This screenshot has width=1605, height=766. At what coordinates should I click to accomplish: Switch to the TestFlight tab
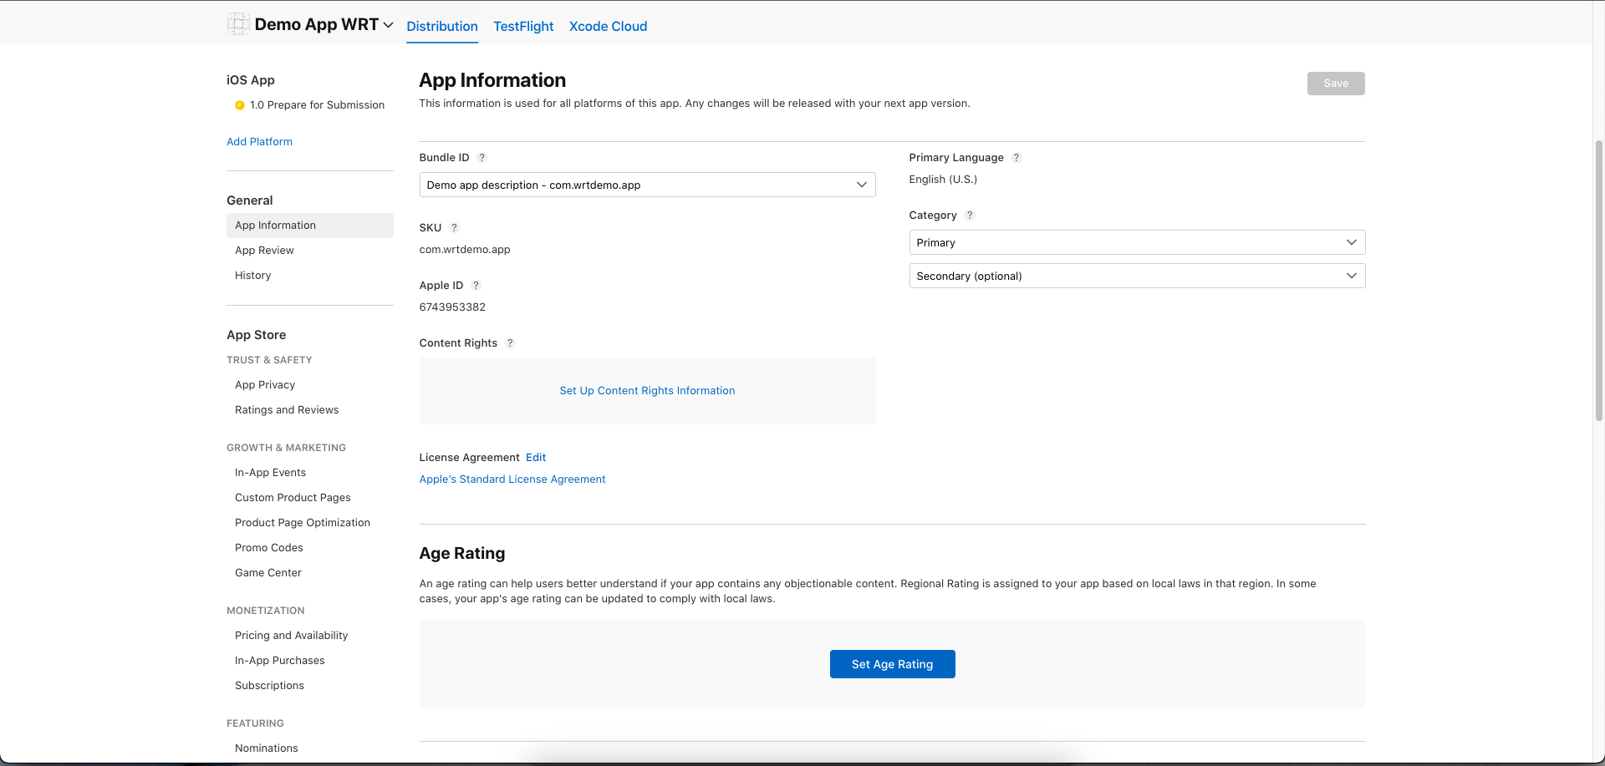[x=523, y=27]
